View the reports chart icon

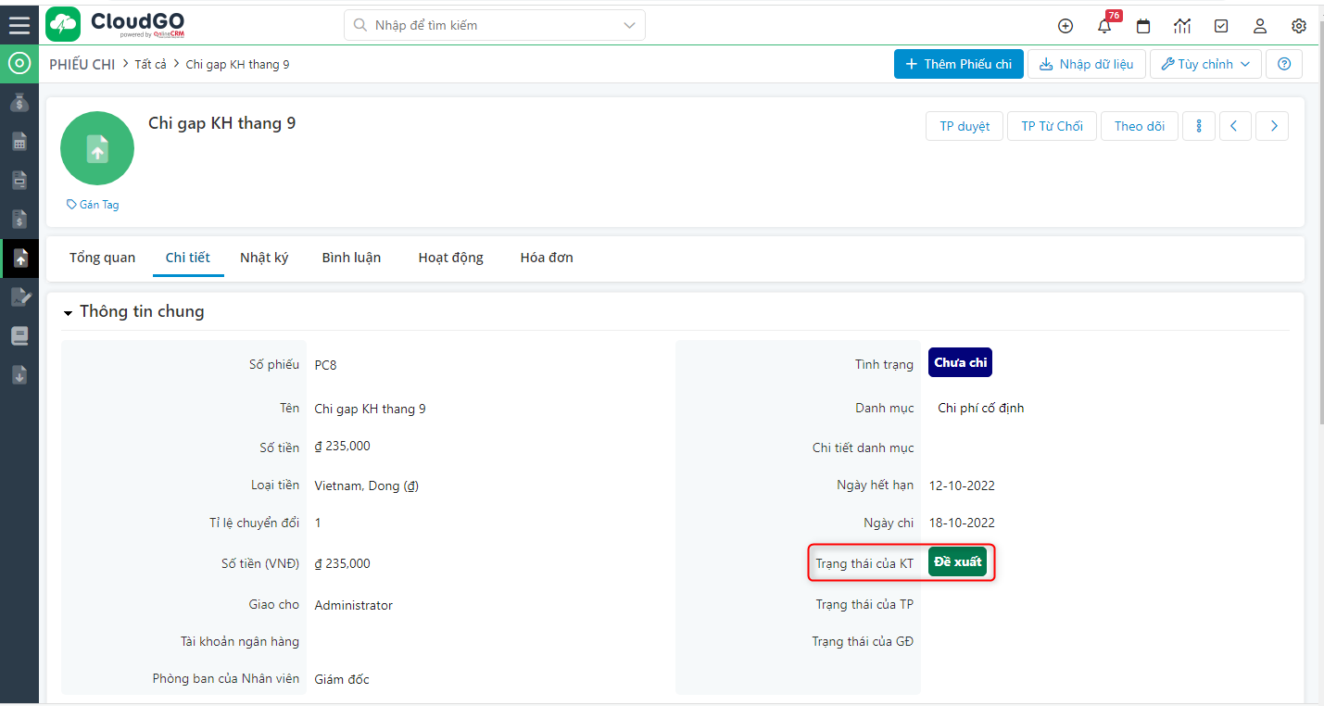[x=1181, y=26]
